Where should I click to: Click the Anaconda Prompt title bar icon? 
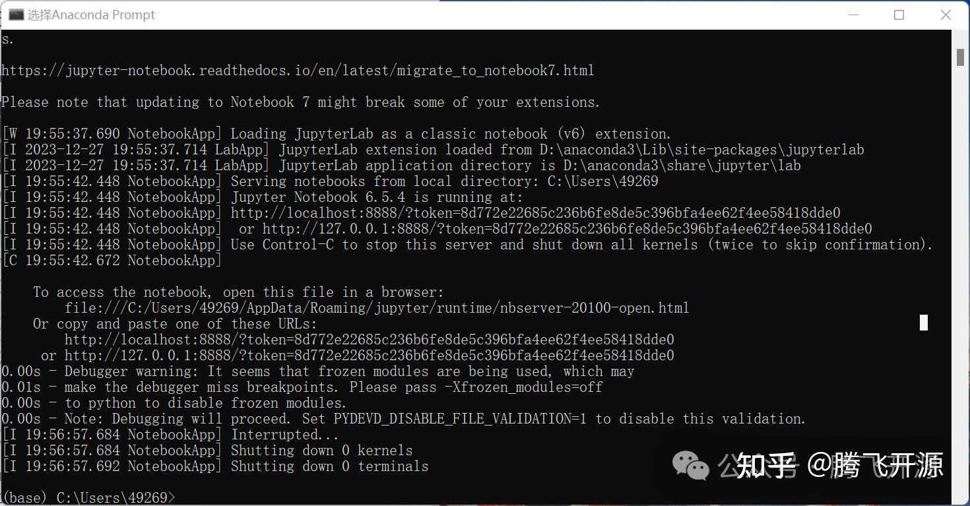16,15
